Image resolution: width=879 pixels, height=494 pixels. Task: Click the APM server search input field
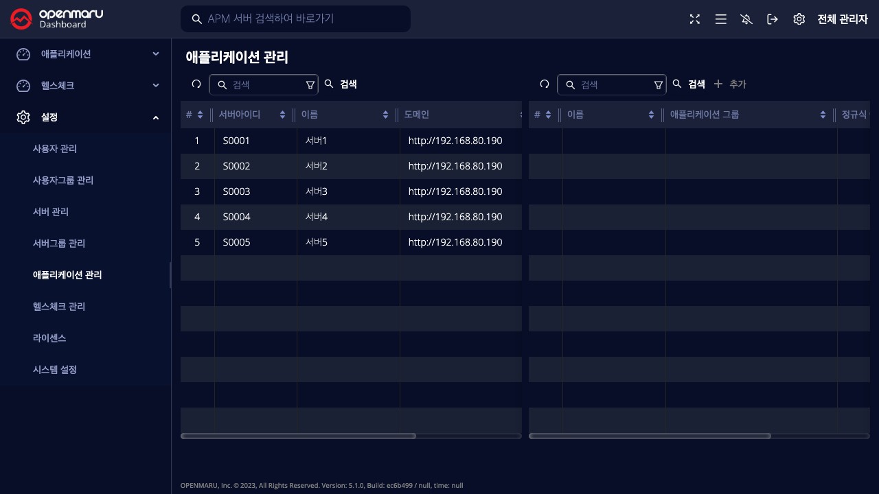click(302, 19)
